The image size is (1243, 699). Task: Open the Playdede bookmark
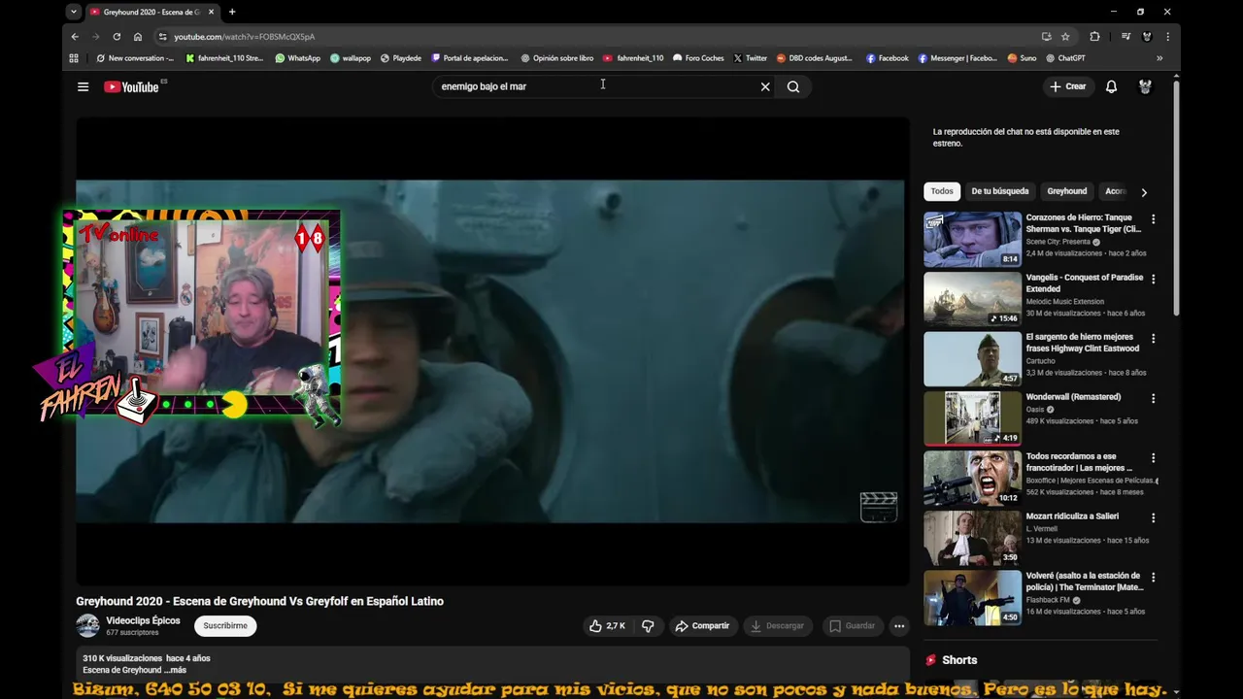[x=400, y=58]
